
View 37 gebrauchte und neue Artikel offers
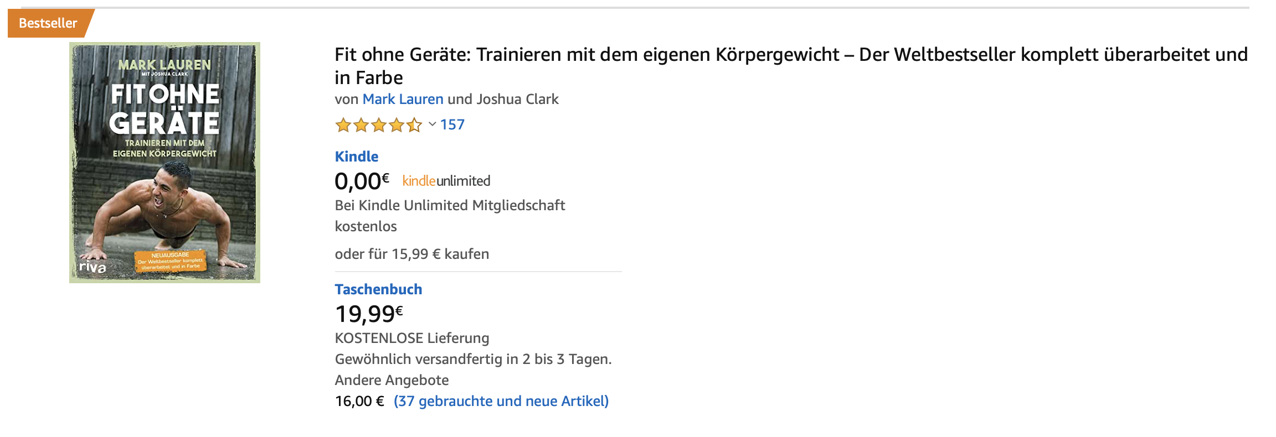[501, 400]
